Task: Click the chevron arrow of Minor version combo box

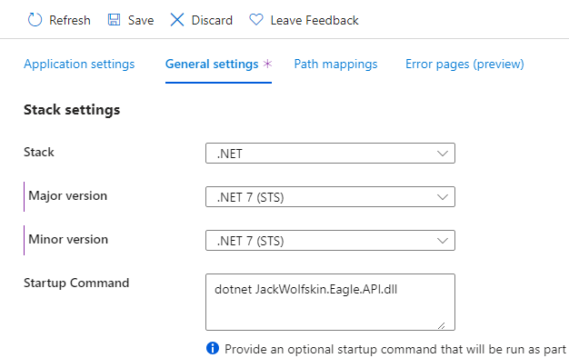Action: (x=443, y=241)
